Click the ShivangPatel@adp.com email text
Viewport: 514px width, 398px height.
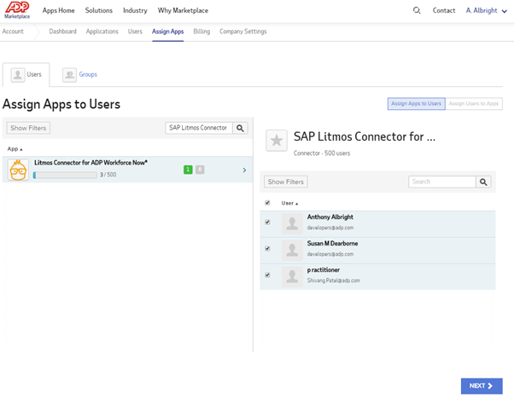click(x=333, y=280)
